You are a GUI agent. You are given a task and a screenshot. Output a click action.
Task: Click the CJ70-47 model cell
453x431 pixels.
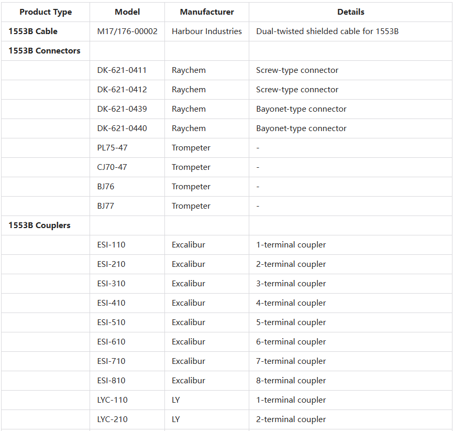[x=112, y=167]
